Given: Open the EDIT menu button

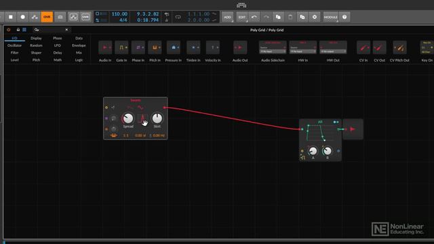Looking at the screenshot, I should click(242, 17).
